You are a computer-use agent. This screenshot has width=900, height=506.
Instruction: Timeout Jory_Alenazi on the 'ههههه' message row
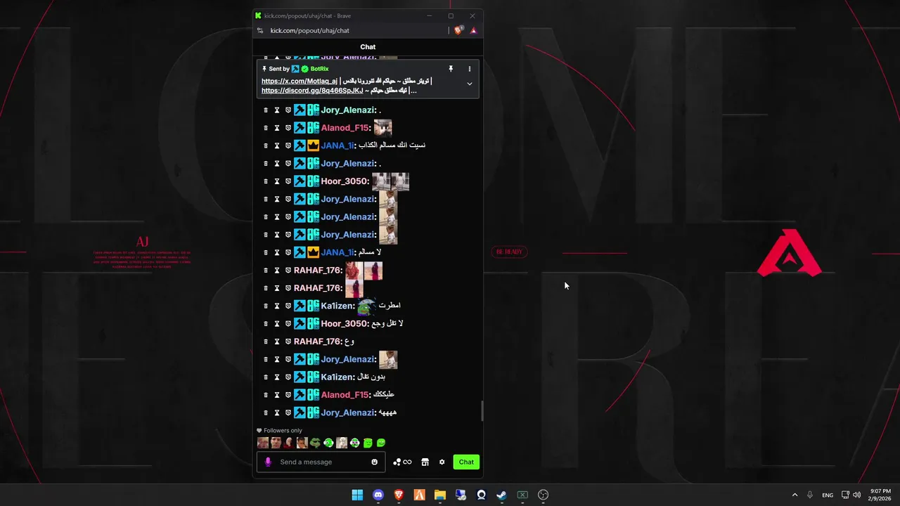tap(277, 413)
